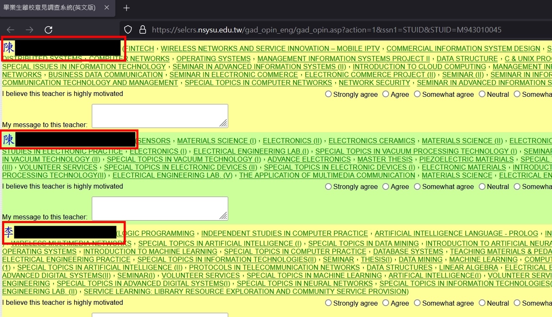The height and width of the screenshot is (317, 552).
Task: Click the LOGIC PROGRAMMING link
Action: (x=157, y=234)
